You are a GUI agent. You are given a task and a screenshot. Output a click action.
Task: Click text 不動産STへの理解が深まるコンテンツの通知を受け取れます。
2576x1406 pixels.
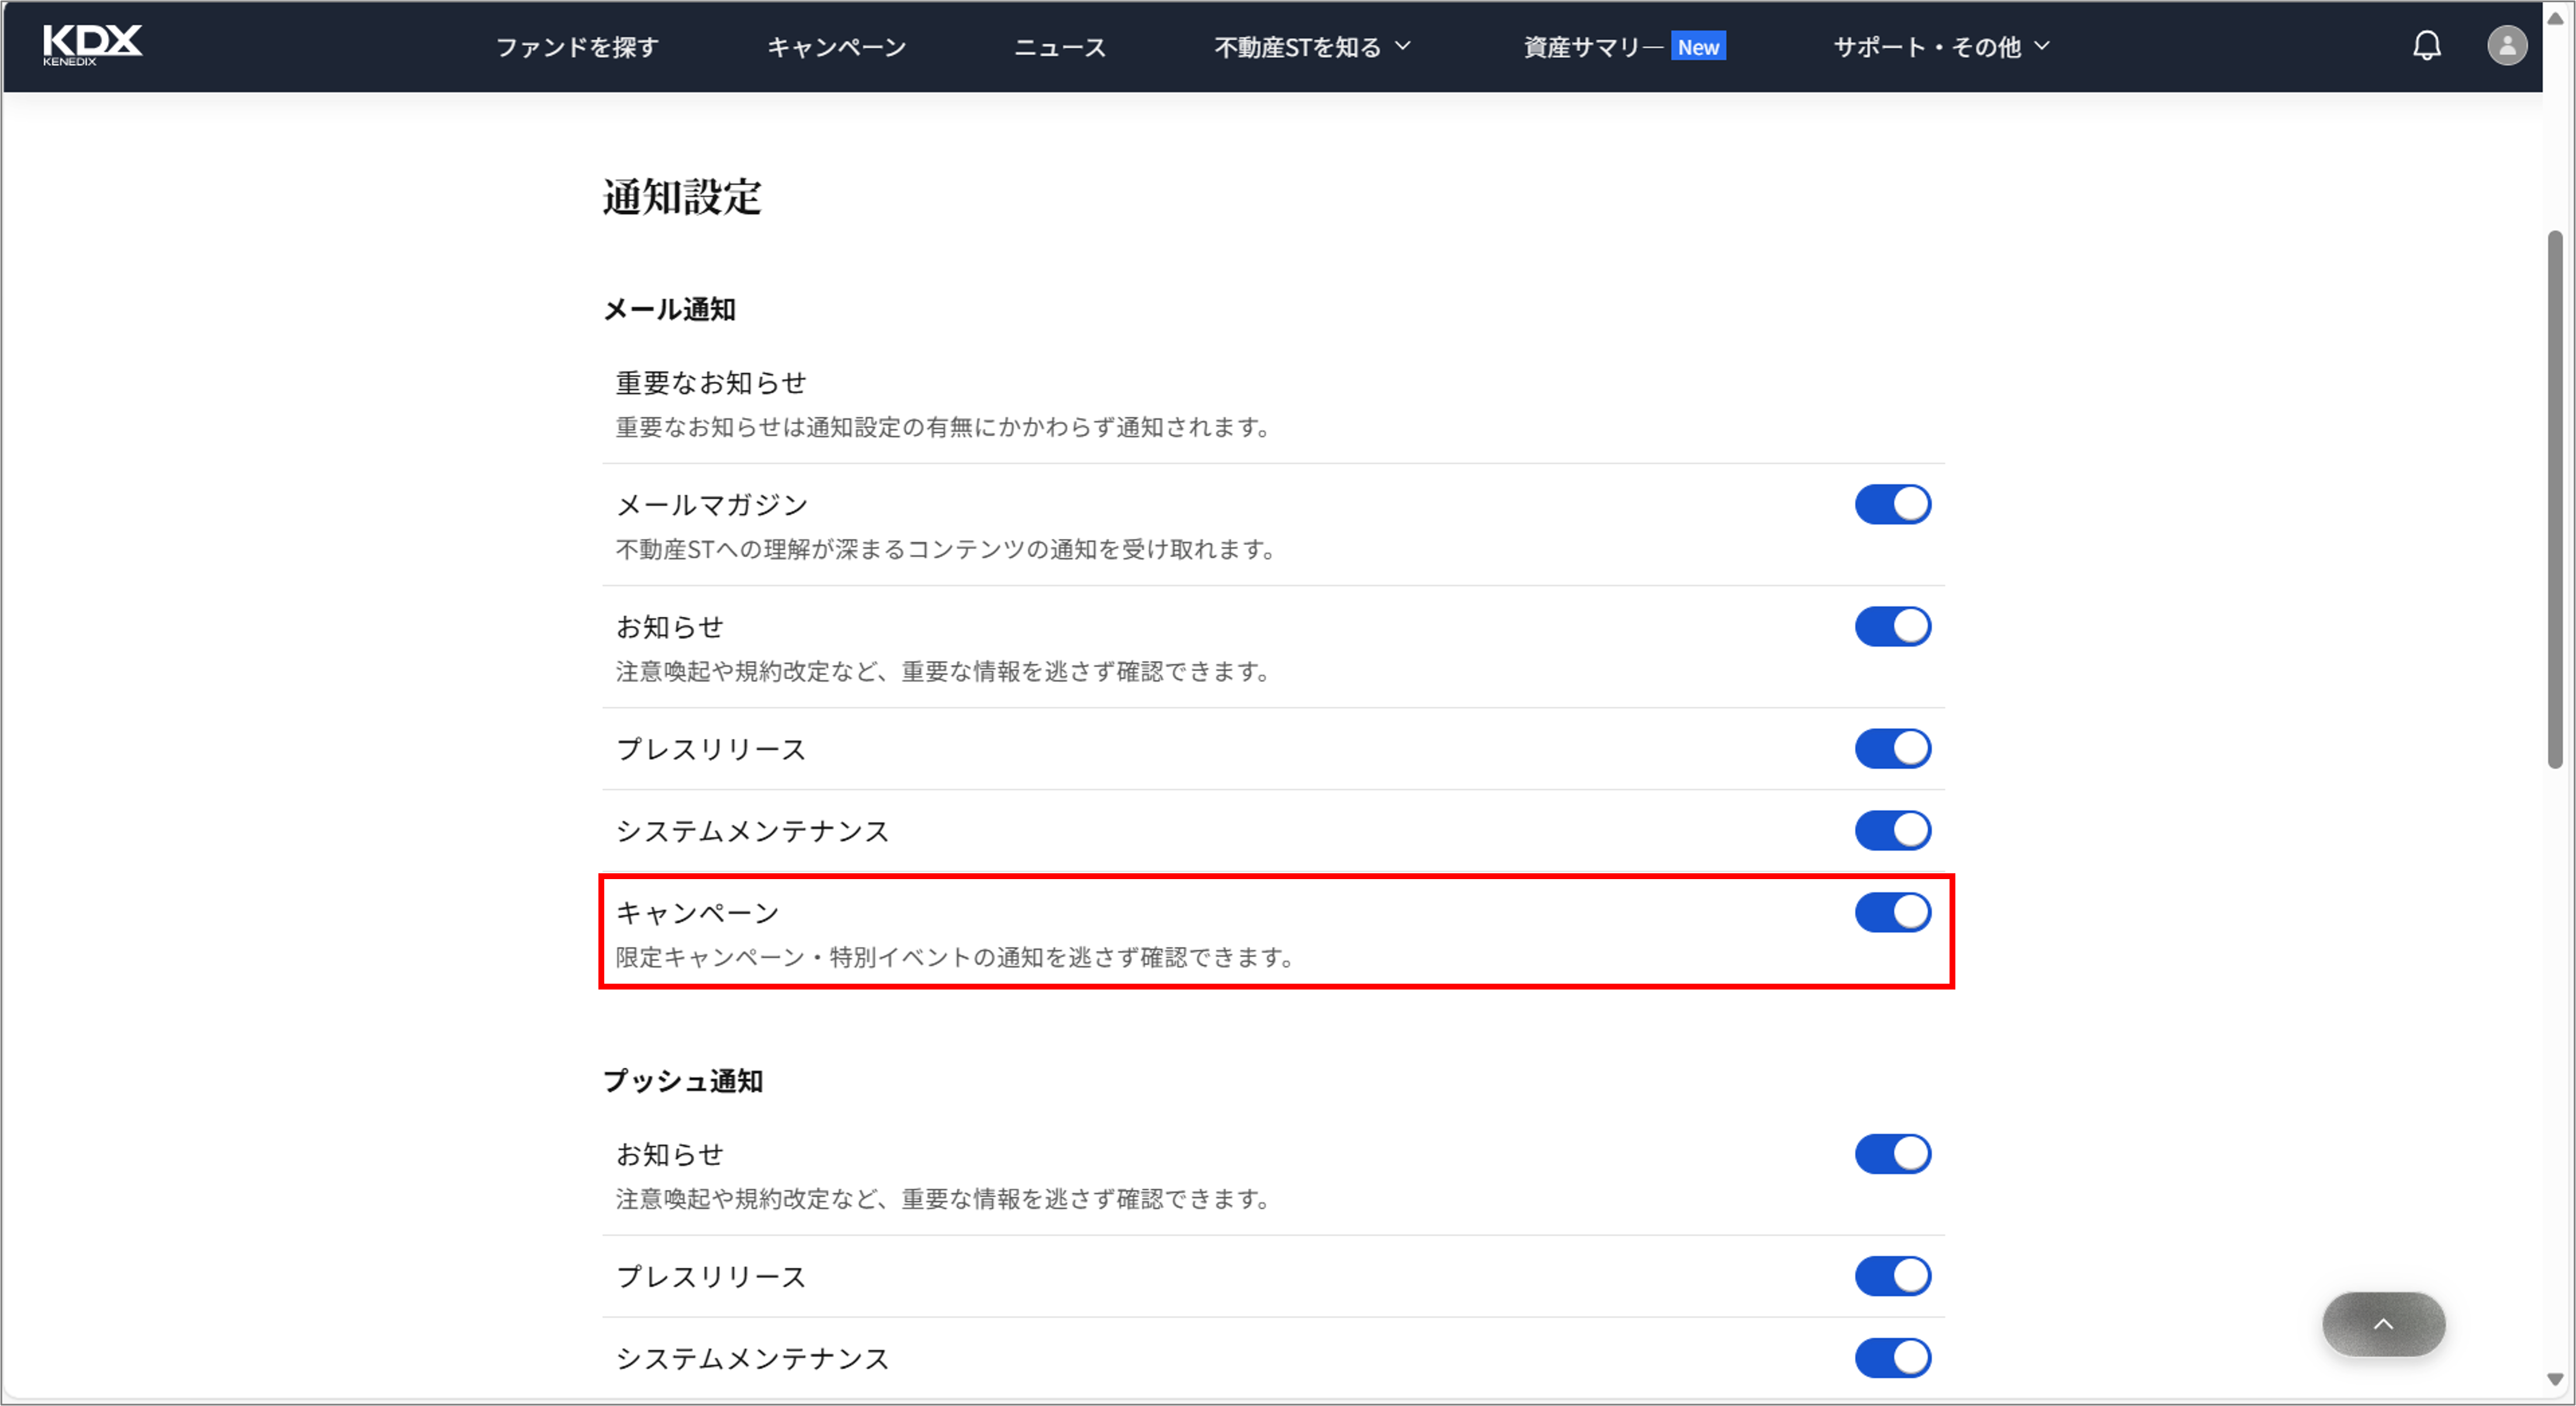click(947, 550)
